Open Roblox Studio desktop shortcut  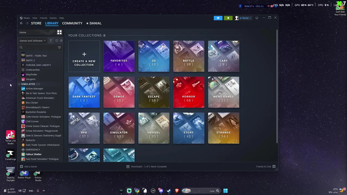[38, 176]
